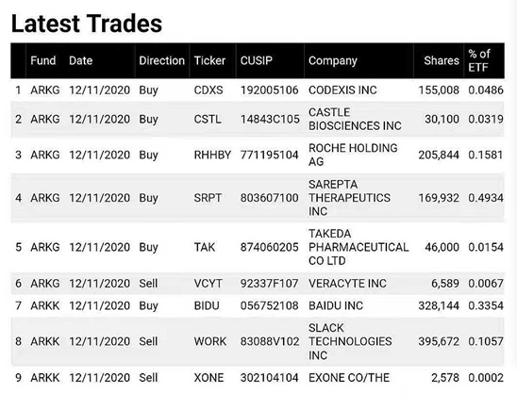Click the Company column header

[333, 60]
